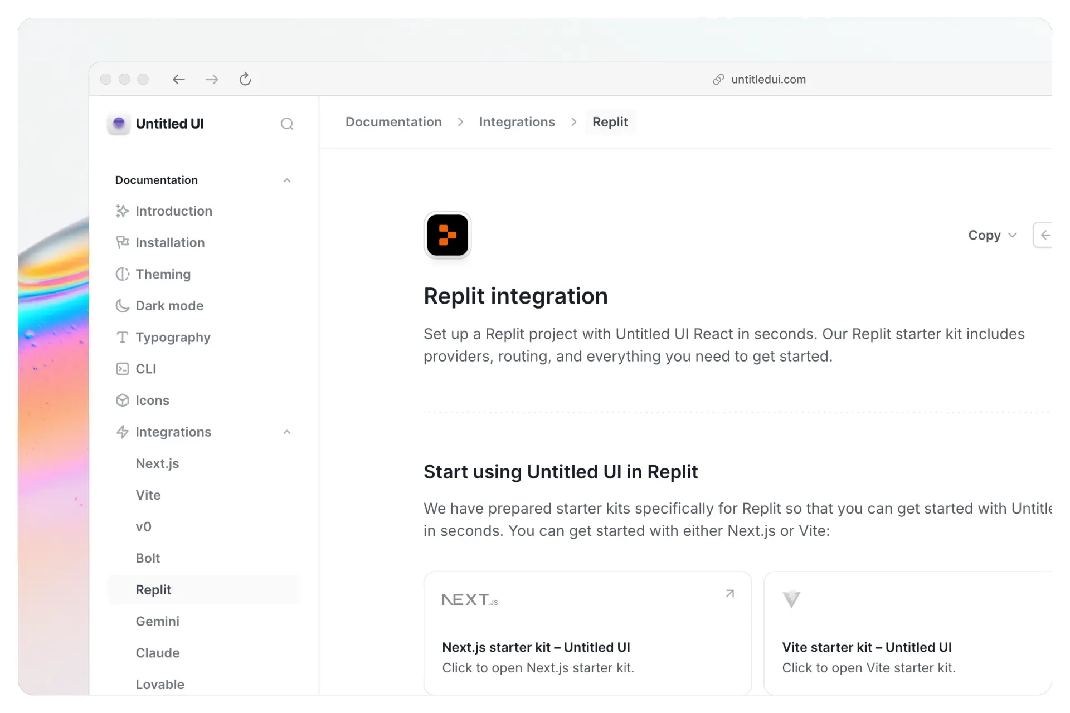1070x713 pixels.
Task: Collapse the Documentation section chevron
Action: click(x=286, y=180)
